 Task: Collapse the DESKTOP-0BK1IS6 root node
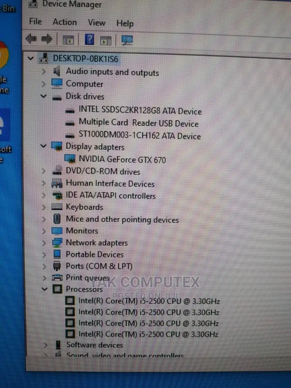31,59
